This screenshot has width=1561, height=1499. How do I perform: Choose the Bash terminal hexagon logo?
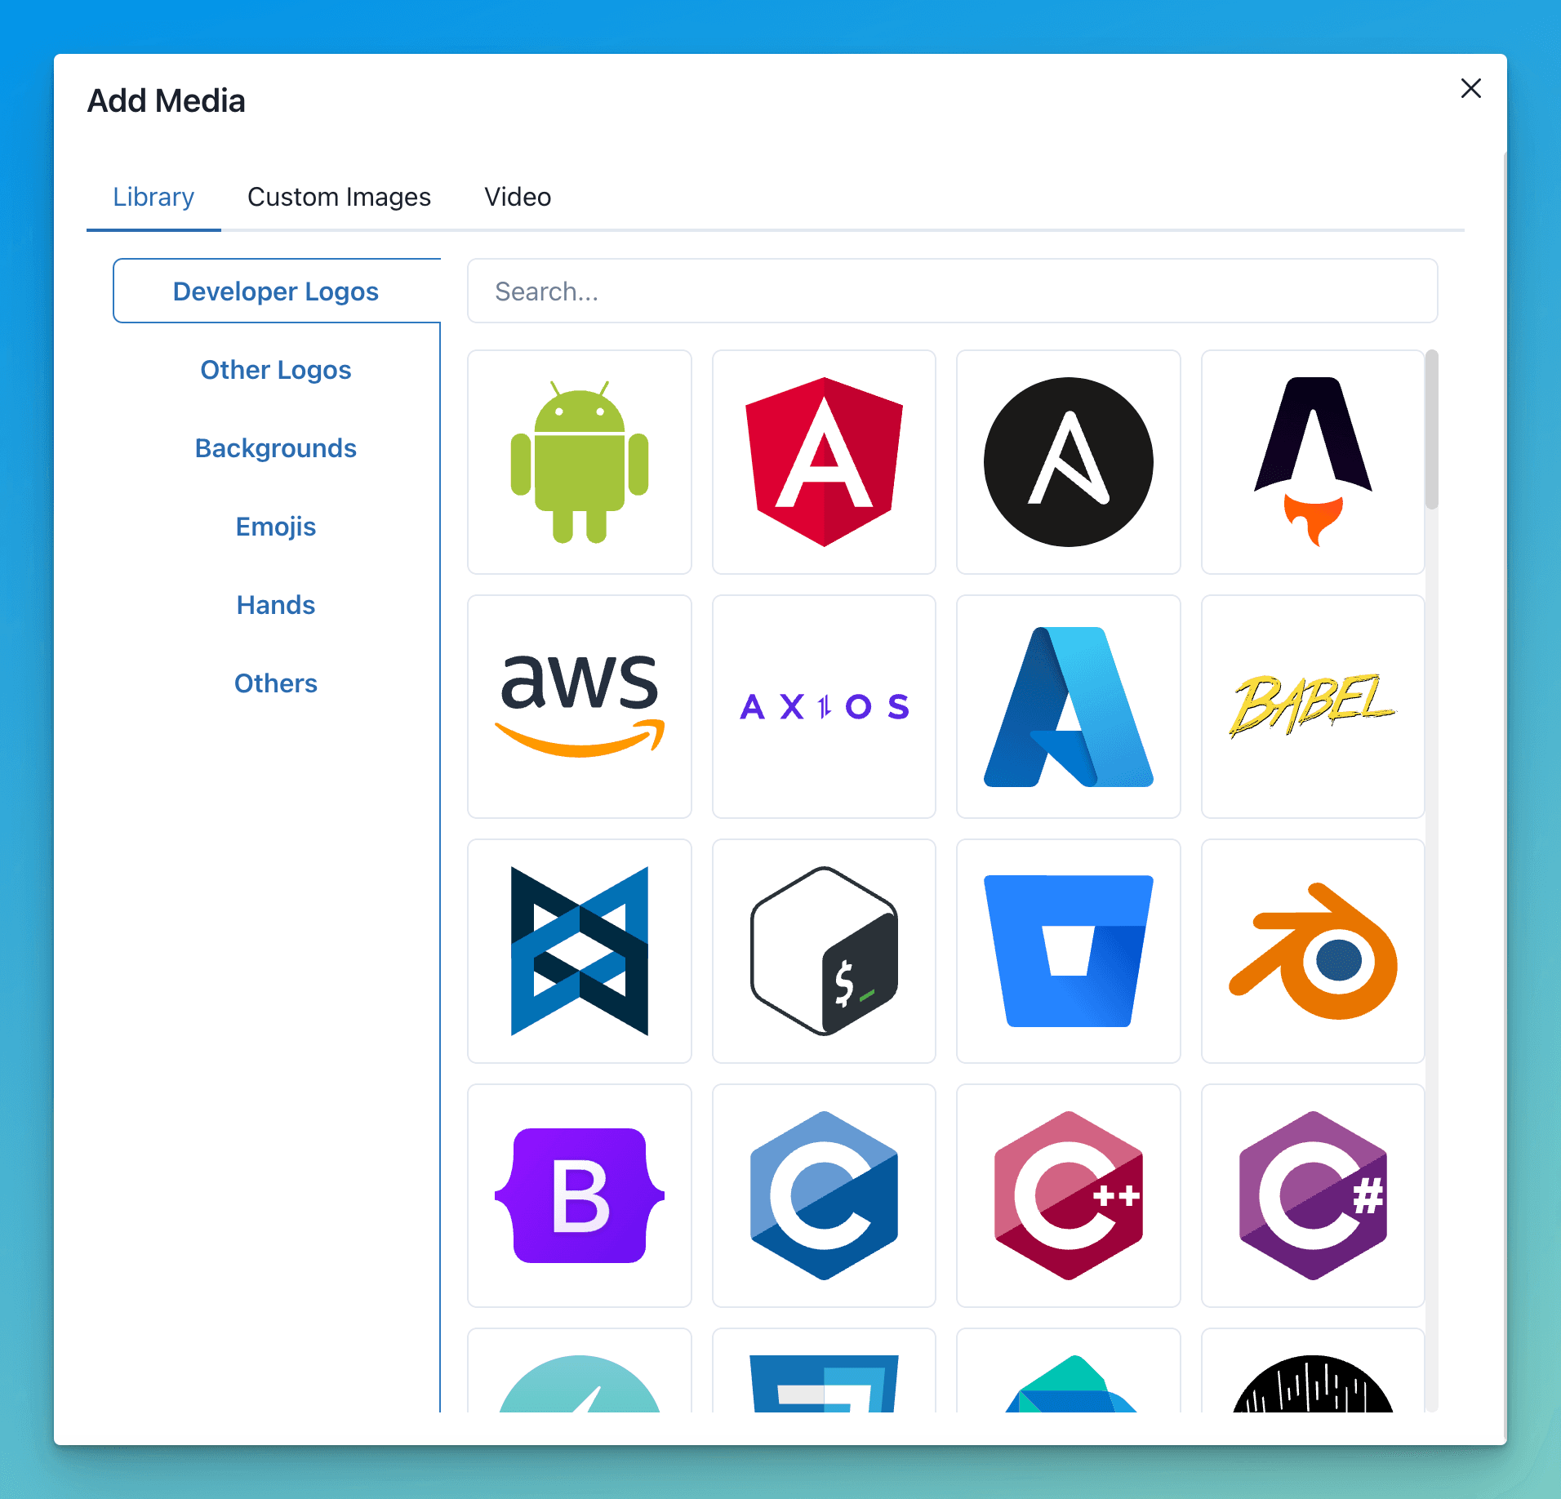coord(824,951)
